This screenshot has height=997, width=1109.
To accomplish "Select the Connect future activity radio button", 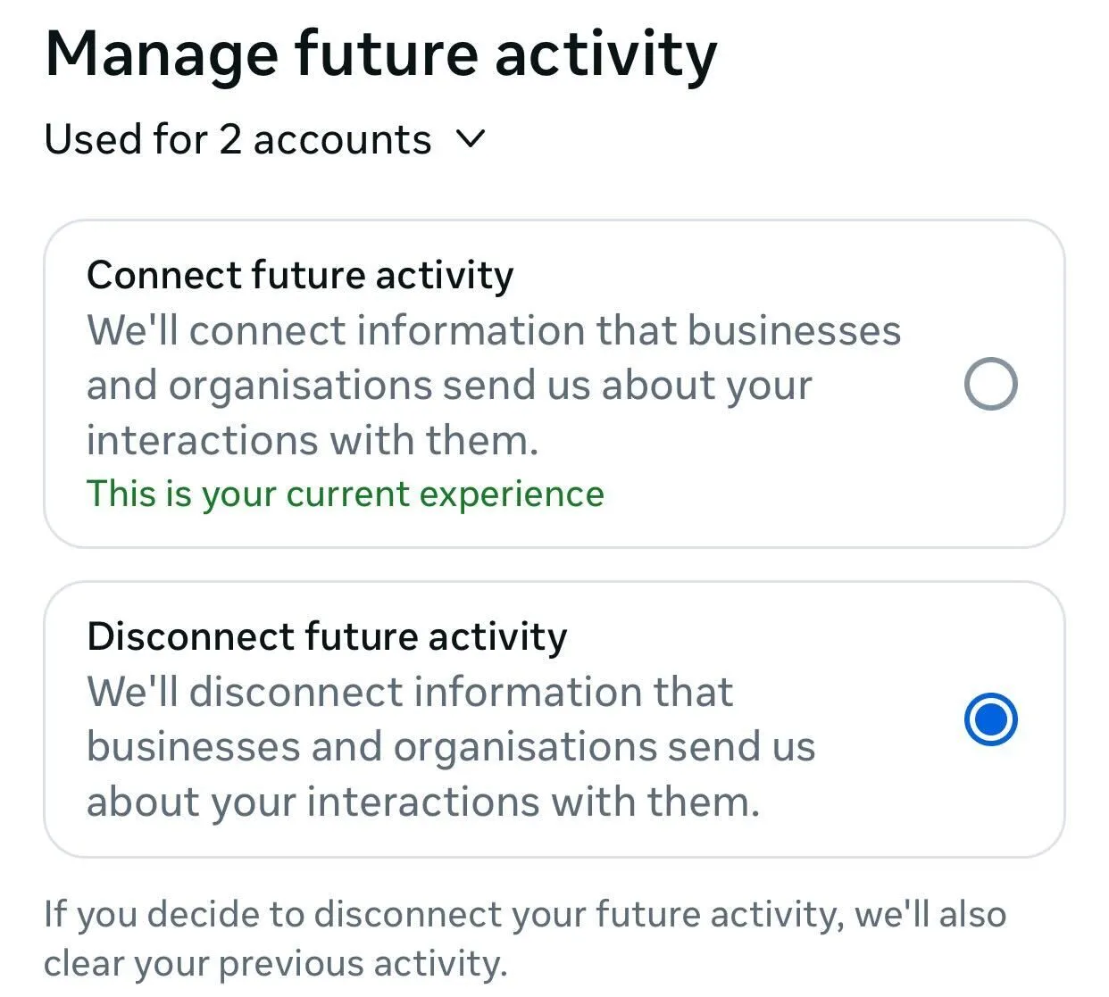I will [990, 384].
